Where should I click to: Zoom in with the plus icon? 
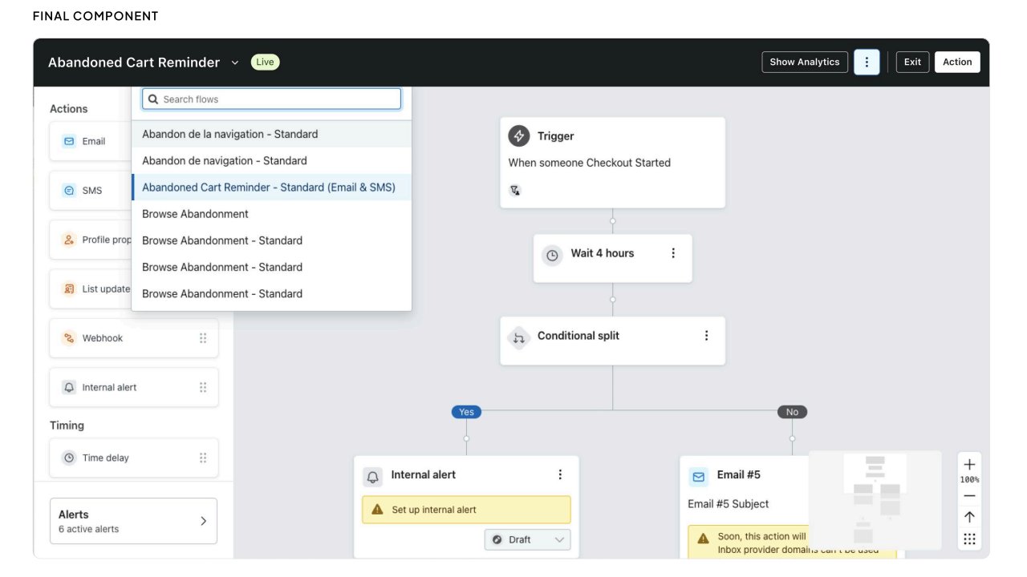click(969, 464)
